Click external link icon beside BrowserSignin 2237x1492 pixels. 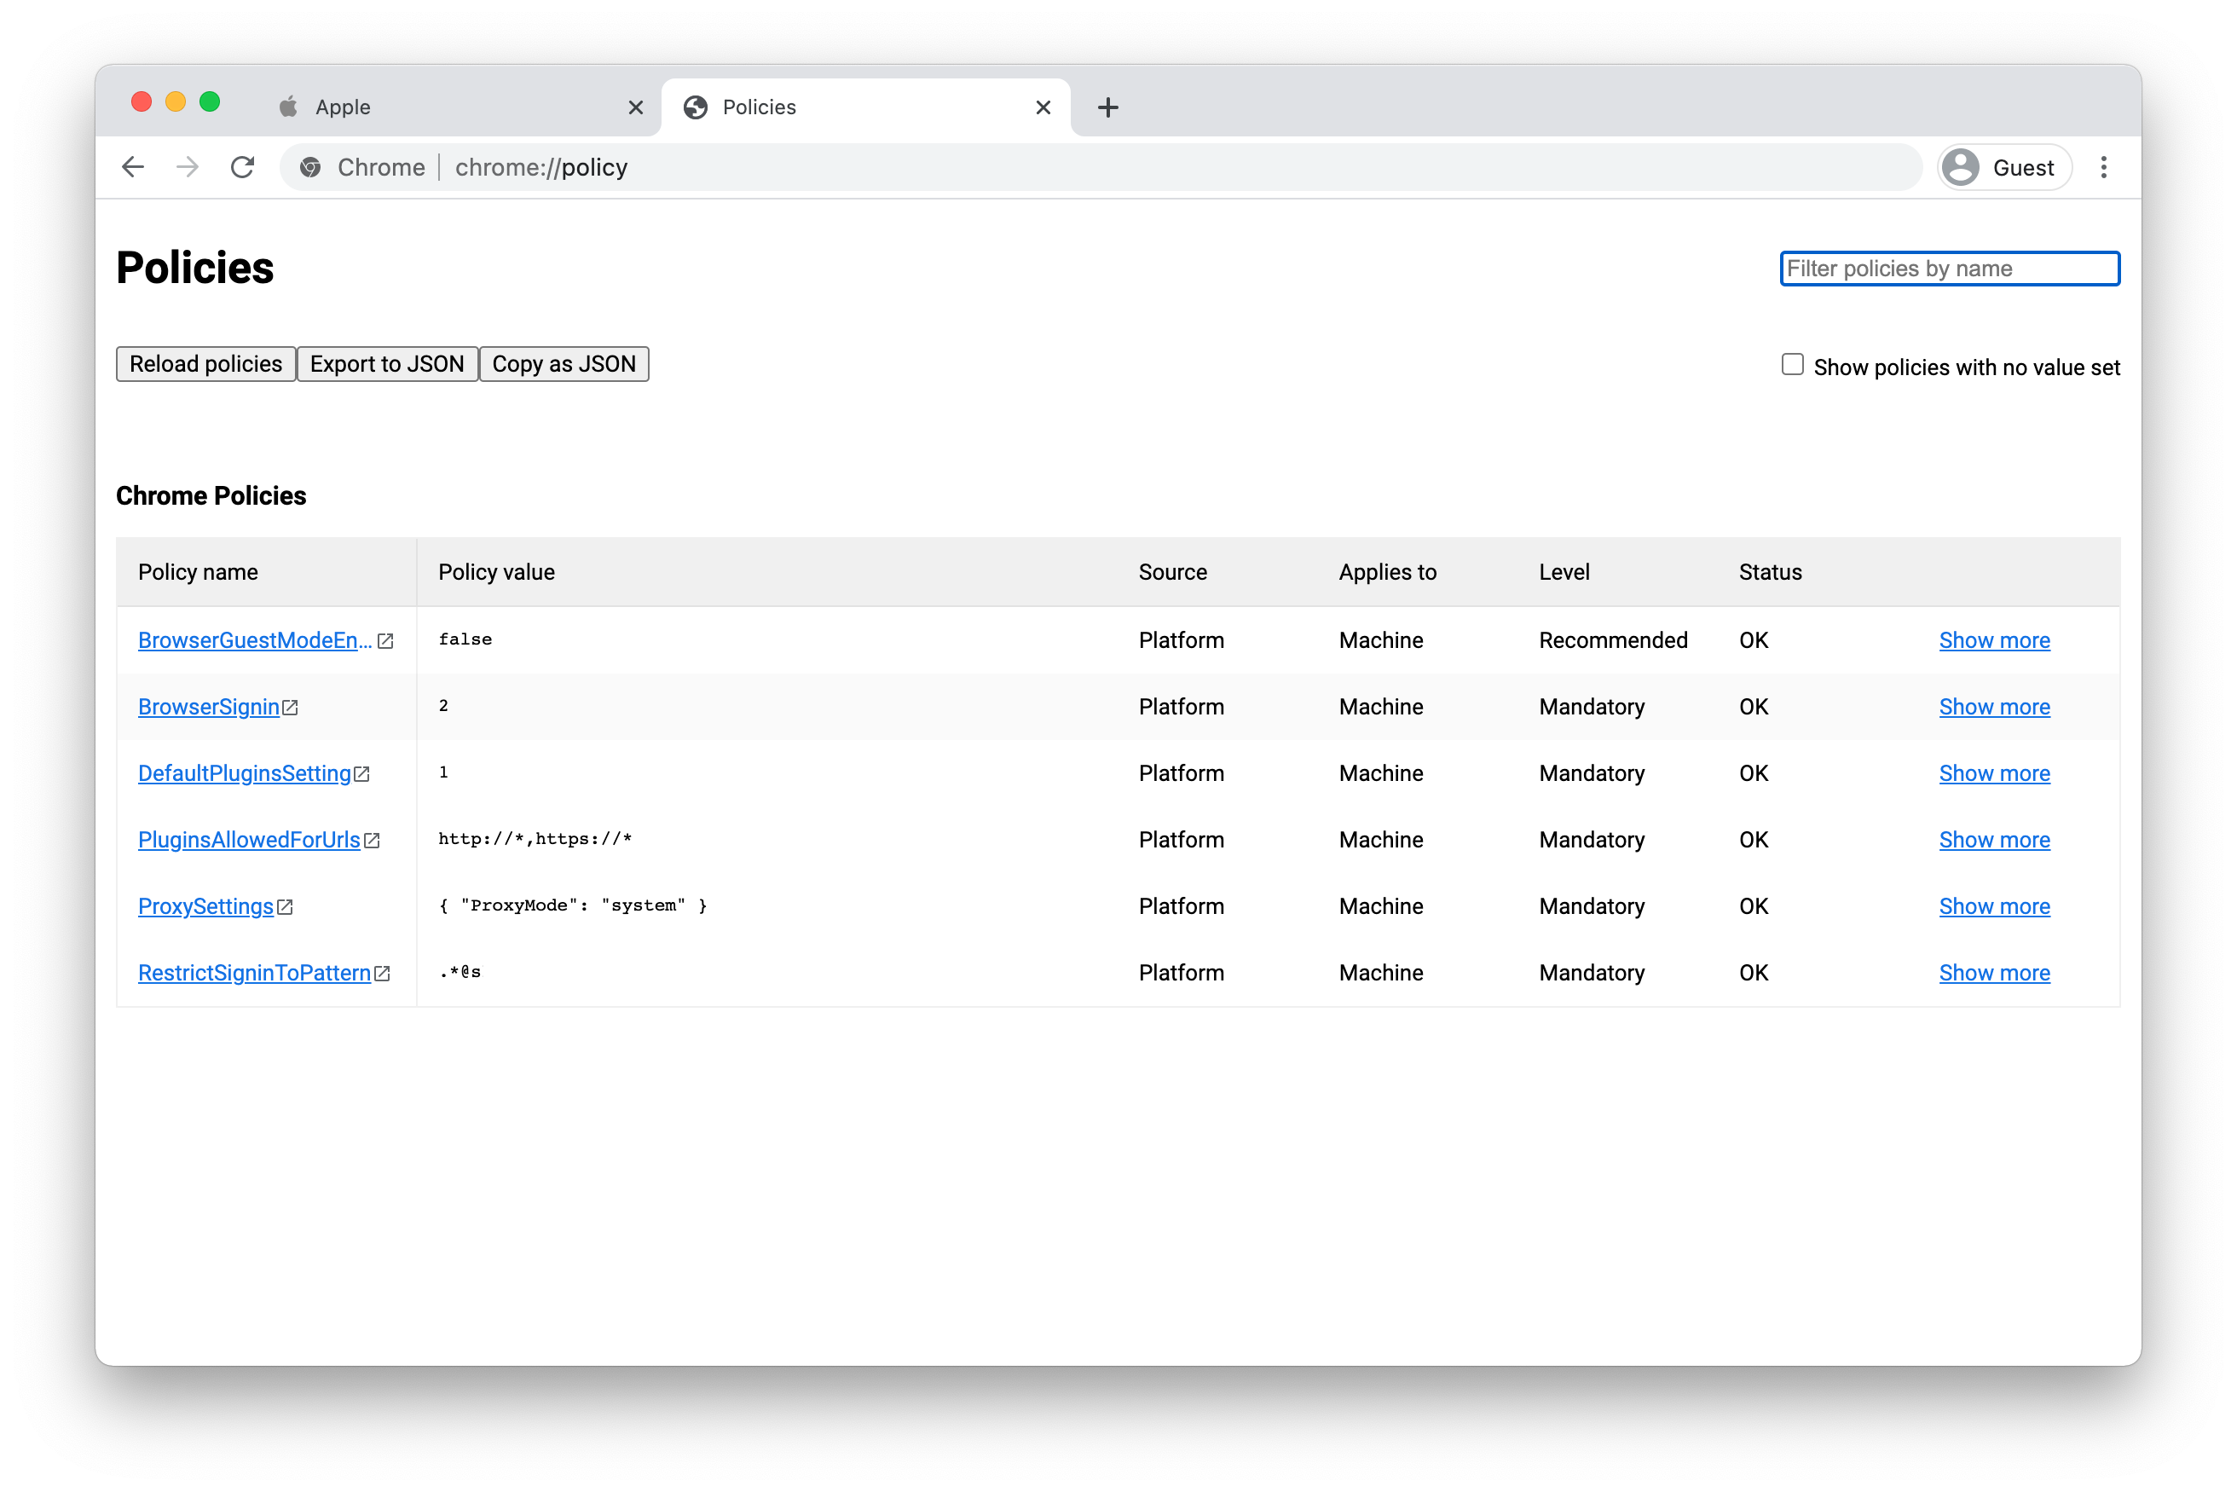[x=290, y=708]
